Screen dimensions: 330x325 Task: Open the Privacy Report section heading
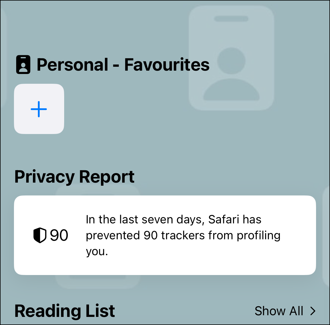coord(74,176)
